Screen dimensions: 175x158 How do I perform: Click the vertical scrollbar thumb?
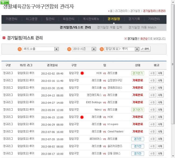pos(173,64)
